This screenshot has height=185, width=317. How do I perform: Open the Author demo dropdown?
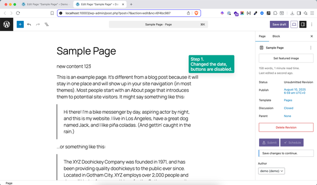271,171
